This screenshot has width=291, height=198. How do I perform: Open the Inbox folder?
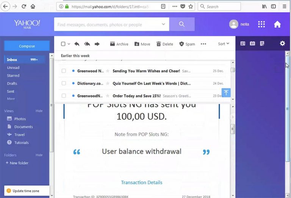[x=25, y=60]
